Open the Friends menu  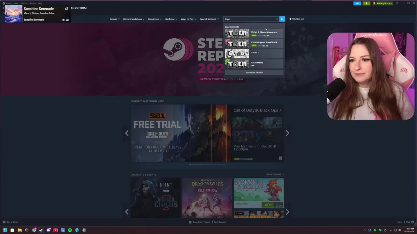[24, 3]
